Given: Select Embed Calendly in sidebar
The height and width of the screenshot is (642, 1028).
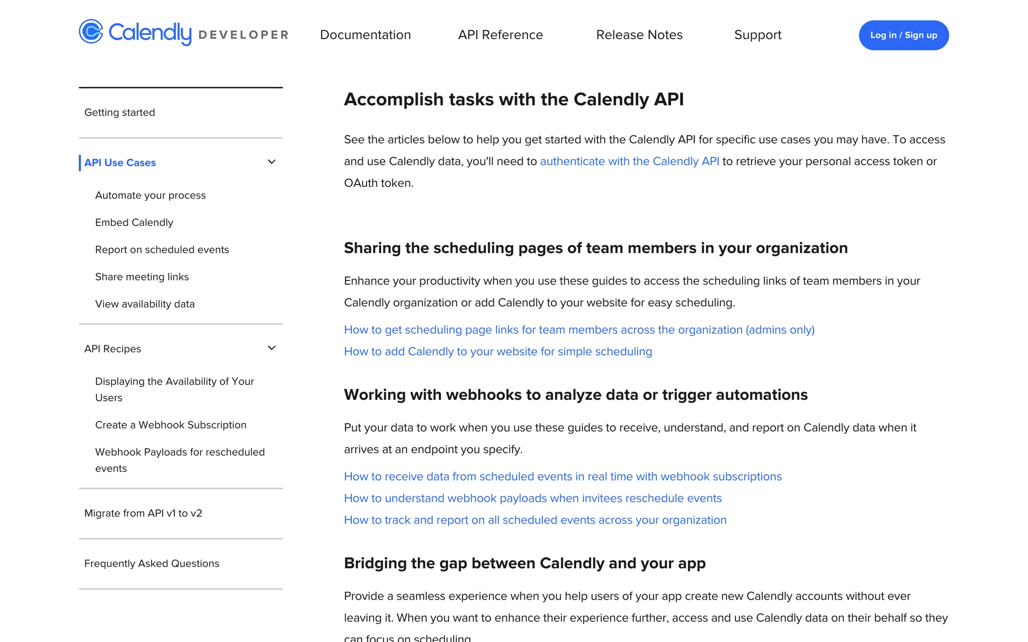Looking at the screenshot, I should pos(134,223).
